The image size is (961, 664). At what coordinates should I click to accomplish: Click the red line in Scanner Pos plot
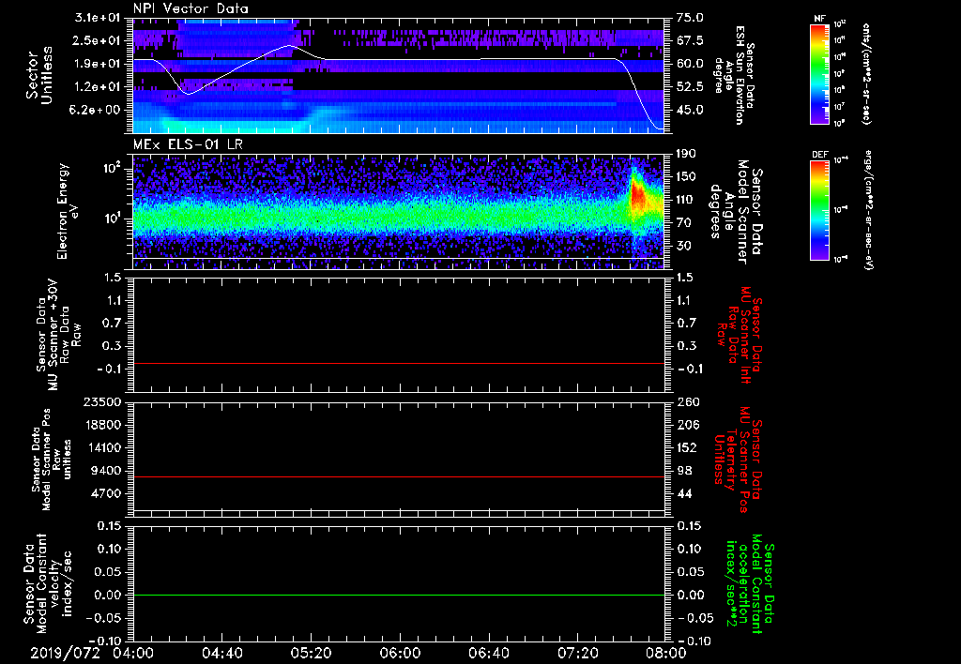[x=399, y=477]
